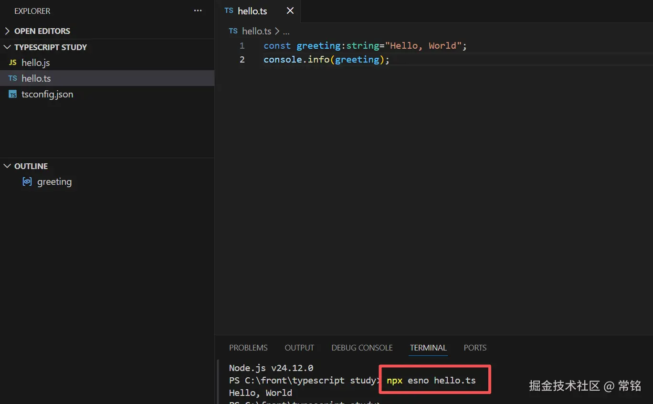The width and height of the screenshot is (653, 404).
Task: Open hello.js in the file explorer
Action: [107, 63]
